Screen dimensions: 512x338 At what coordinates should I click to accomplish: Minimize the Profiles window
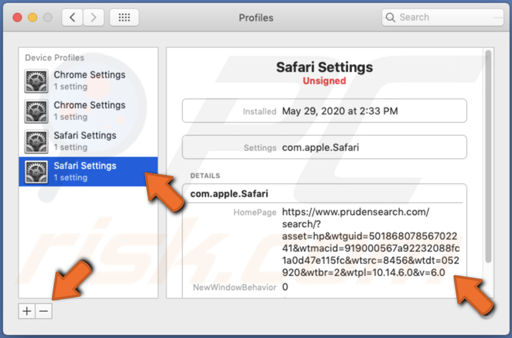point(32,17)
